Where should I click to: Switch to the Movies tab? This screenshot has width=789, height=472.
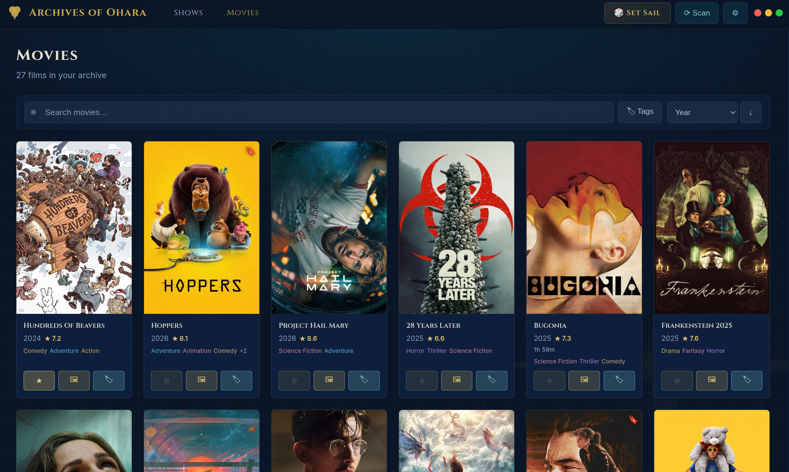click(x=243, y=13)
